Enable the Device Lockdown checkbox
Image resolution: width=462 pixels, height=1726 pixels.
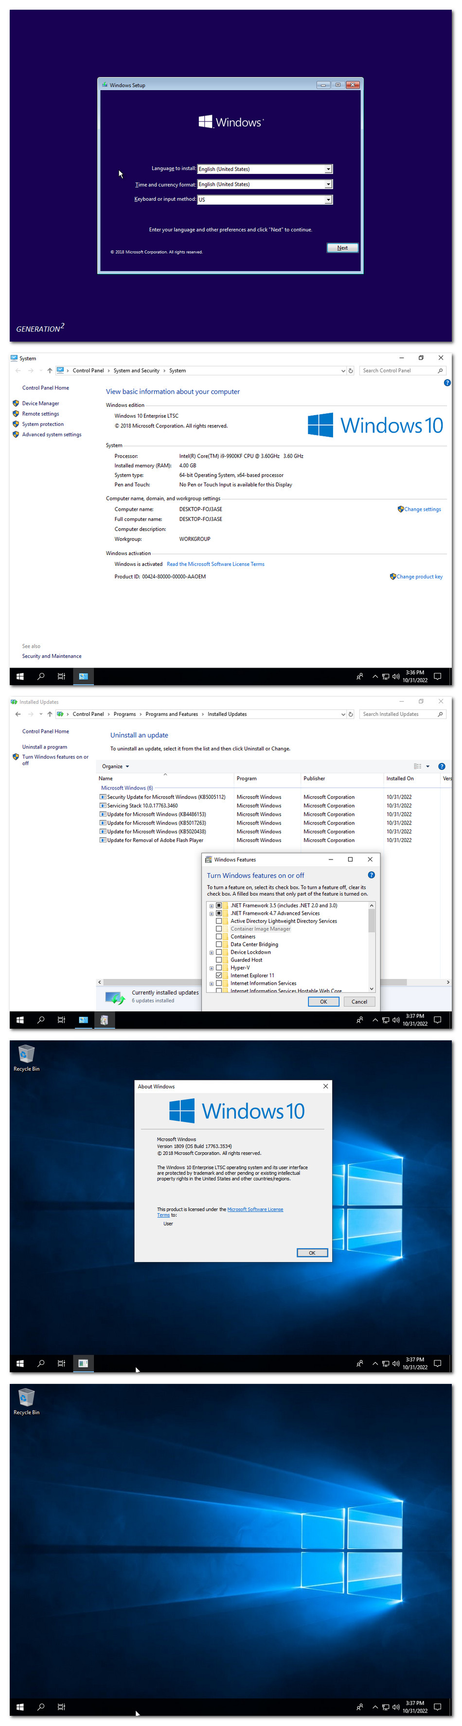(219, 952)
